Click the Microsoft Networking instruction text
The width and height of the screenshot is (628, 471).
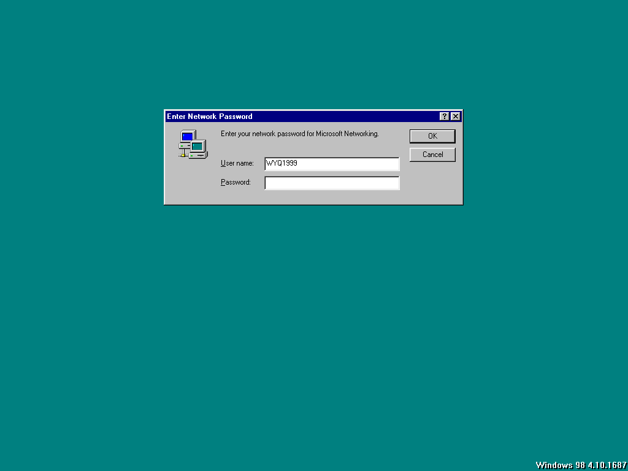(x=299, y=134)
